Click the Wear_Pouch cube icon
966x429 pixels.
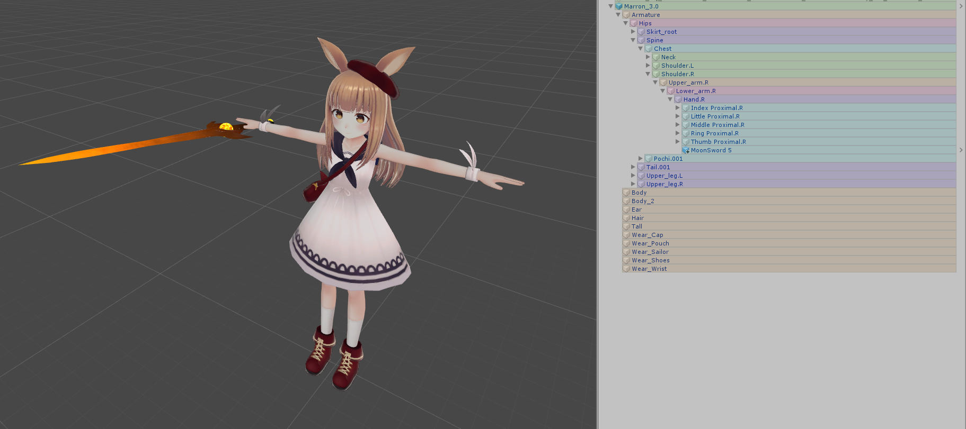point(626,243)
